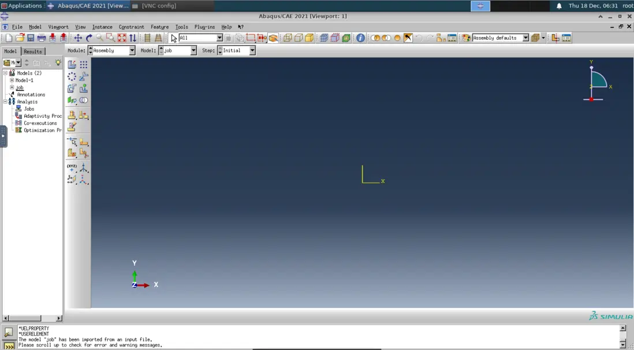This screenshot has width=634, height=350.
Task: Switch to the Model tab
Action: coord(10,51)
